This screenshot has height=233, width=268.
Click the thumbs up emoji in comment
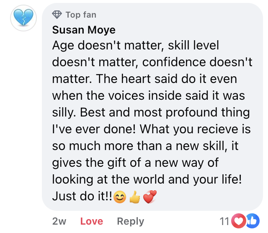pos(134,197)
